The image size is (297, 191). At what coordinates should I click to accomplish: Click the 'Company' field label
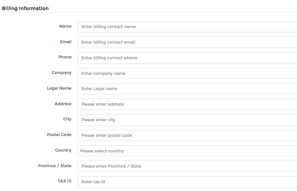(x=62, y=73)
